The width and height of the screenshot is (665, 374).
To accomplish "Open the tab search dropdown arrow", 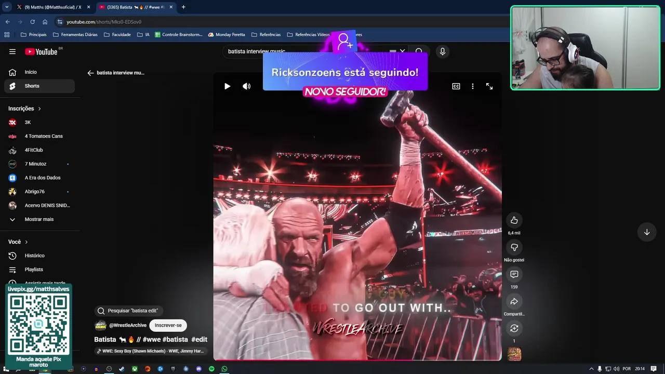I will (6, 7).
